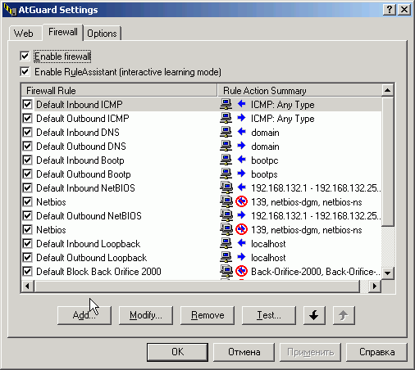Toggle Enable RuleAssistant interactive learning mode
This screenshot has width=415, height=370.
[x=25, y=72]
